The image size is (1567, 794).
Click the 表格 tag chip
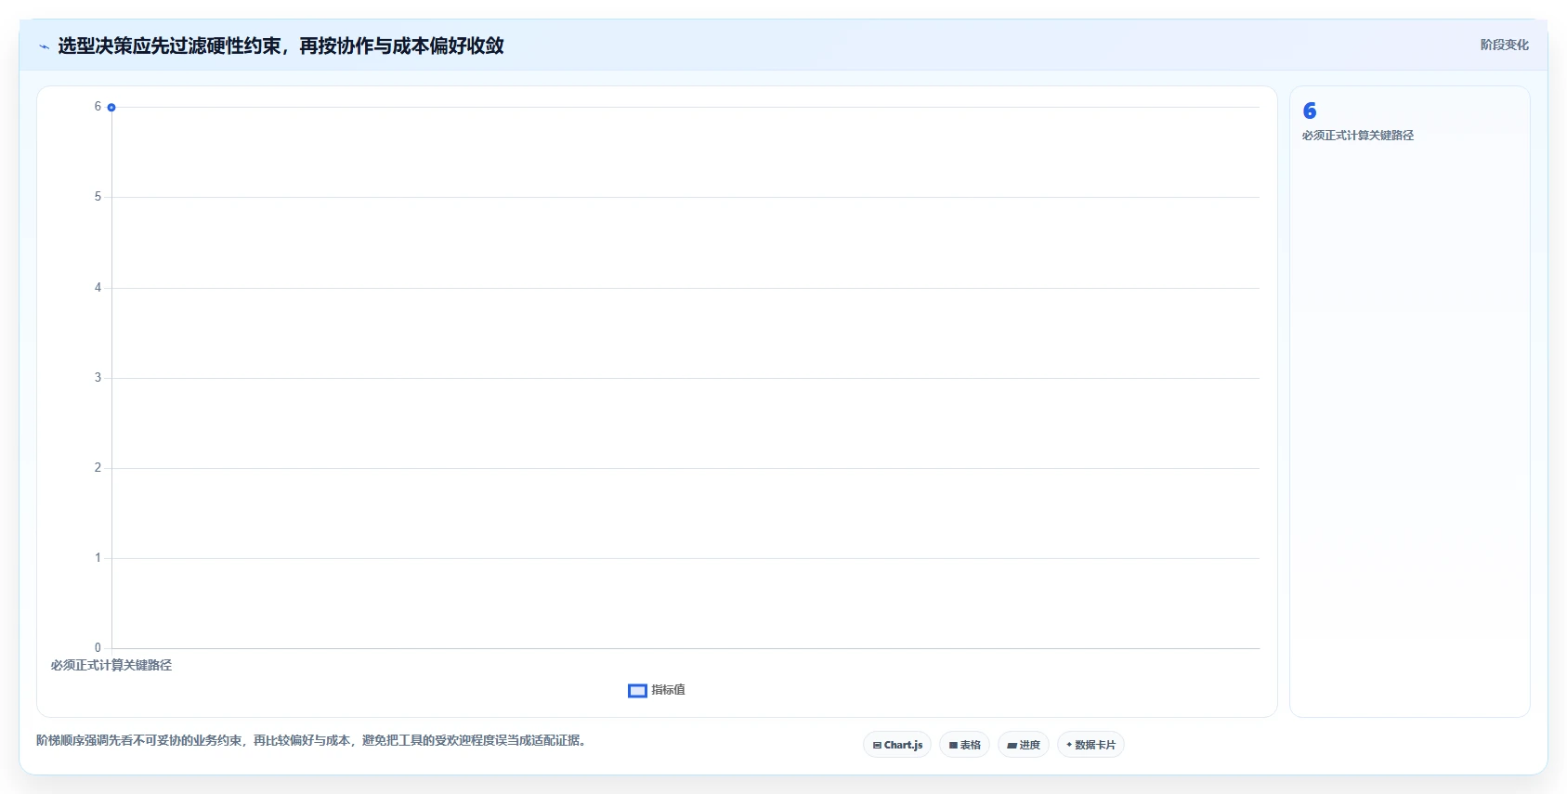(x=964, y=745)
